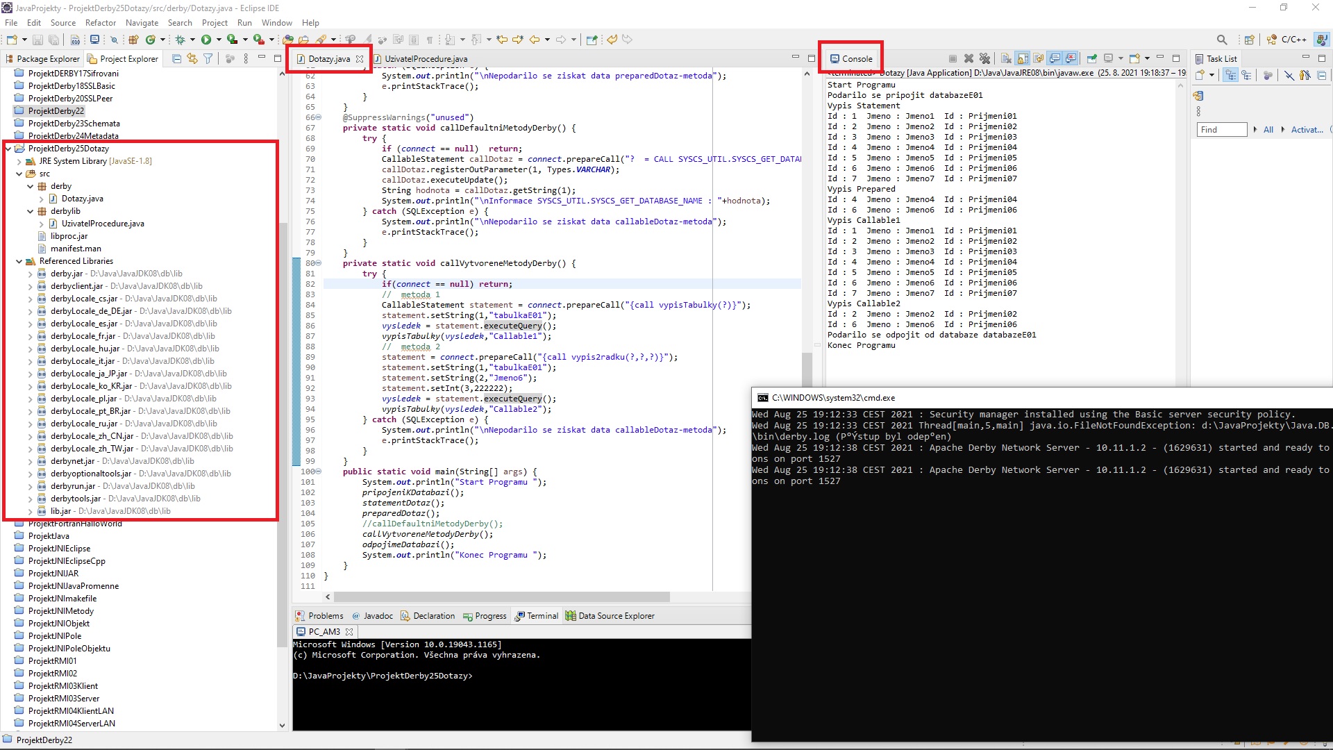The width and height of the screenshot is (1333, 750).
Task: Open the toolbar Search magnifier
Action: coord(1222,40)
